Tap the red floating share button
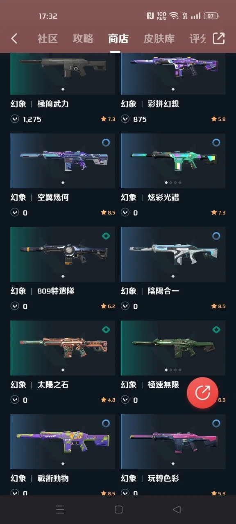This screenshot has width=236, height=524. [x=202, y=393]
